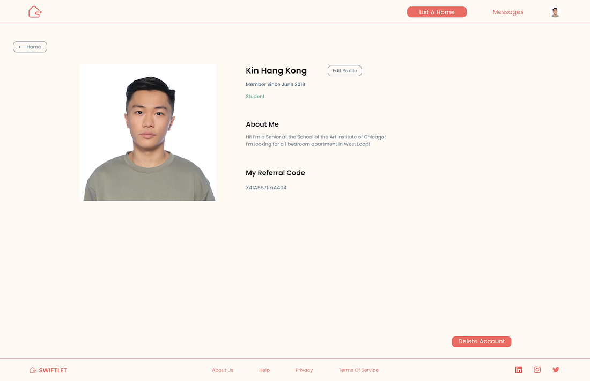Click the Edit Profile button

click(x=345, y=71)
